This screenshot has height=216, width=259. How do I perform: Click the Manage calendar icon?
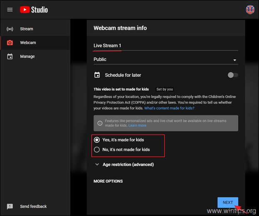(x=10, y=57)
